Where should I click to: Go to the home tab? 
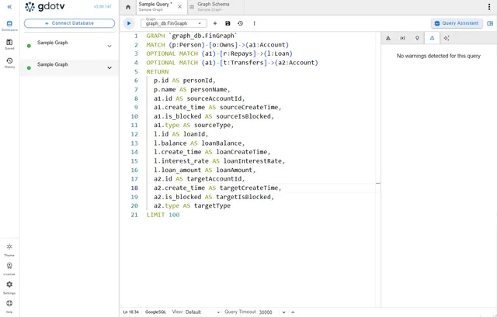point(128,7)
